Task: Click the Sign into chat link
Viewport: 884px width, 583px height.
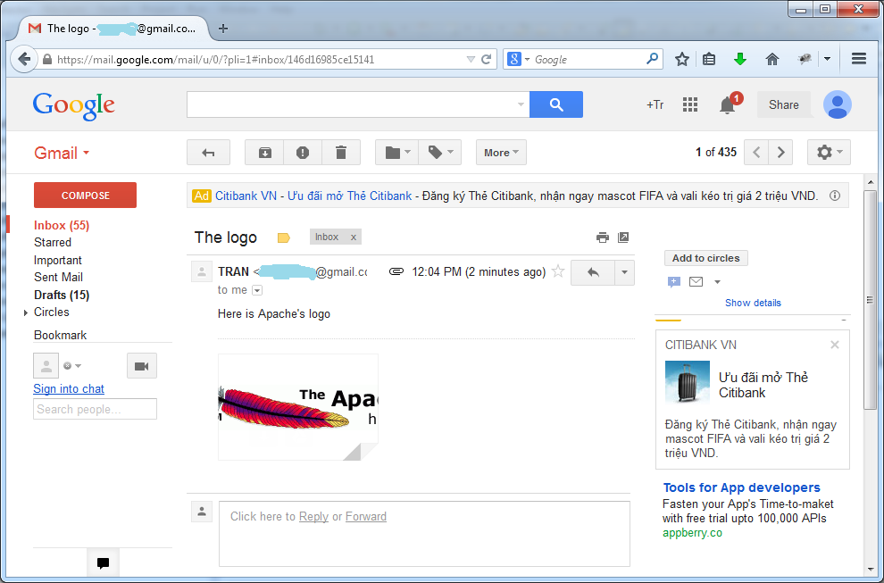Action: pyautogui.click(x=69, y=388)
